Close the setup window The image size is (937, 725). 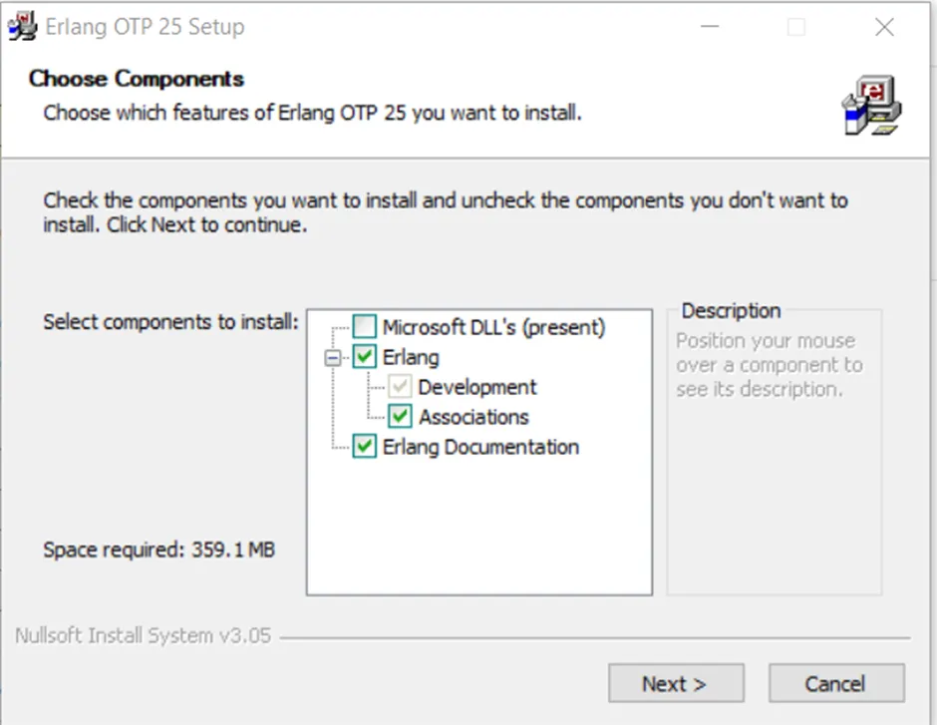coord(884,28)
